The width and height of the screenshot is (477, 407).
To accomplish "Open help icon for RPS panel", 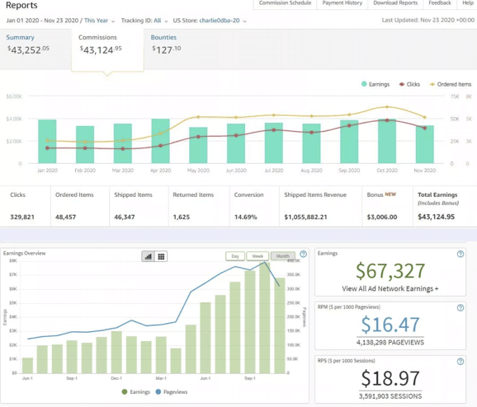I will [x=460, y=362].
